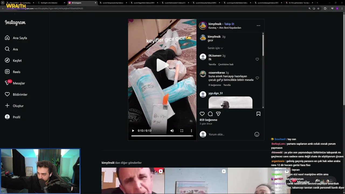345x194 pixels.
Task: Open the tab search dropdown at tab strip start
Action: pos(2,3)
